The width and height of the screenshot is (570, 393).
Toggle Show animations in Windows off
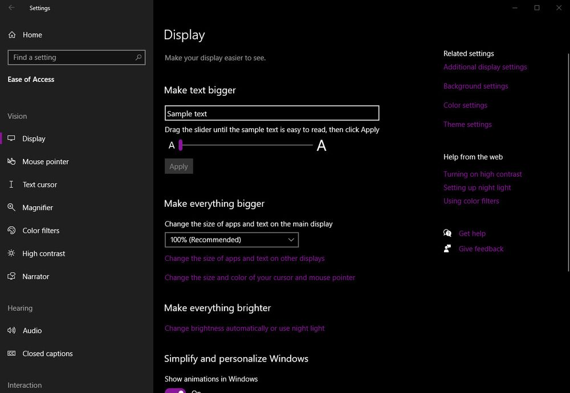click(175, 391)
